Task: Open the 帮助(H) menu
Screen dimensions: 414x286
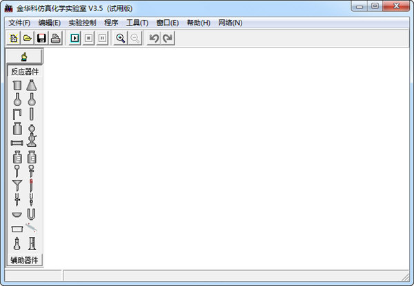Action: tap(199, 23)
